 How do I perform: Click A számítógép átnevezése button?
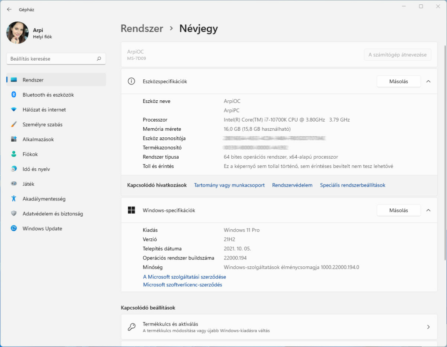click(397, 55)
